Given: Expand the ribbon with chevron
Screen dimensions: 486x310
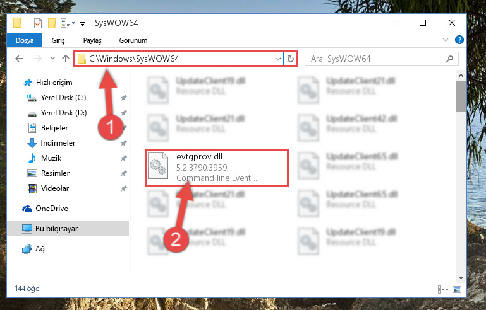Looking at the screenshot, I should pos(446,40).
